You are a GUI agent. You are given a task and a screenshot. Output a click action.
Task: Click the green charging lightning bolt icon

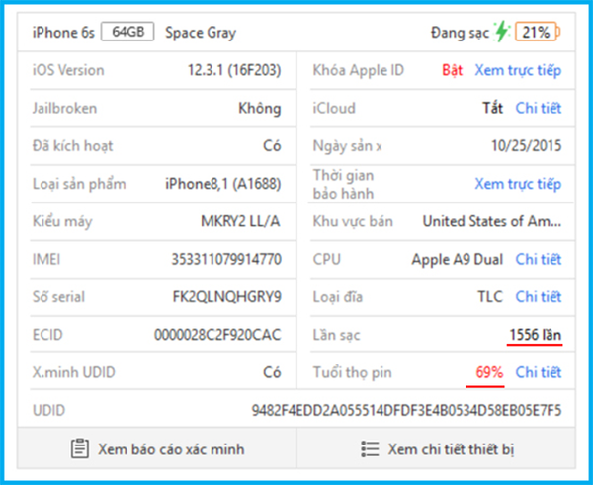502,32
